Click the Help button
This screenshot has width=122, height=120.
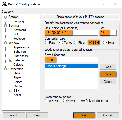coord(37,115)
